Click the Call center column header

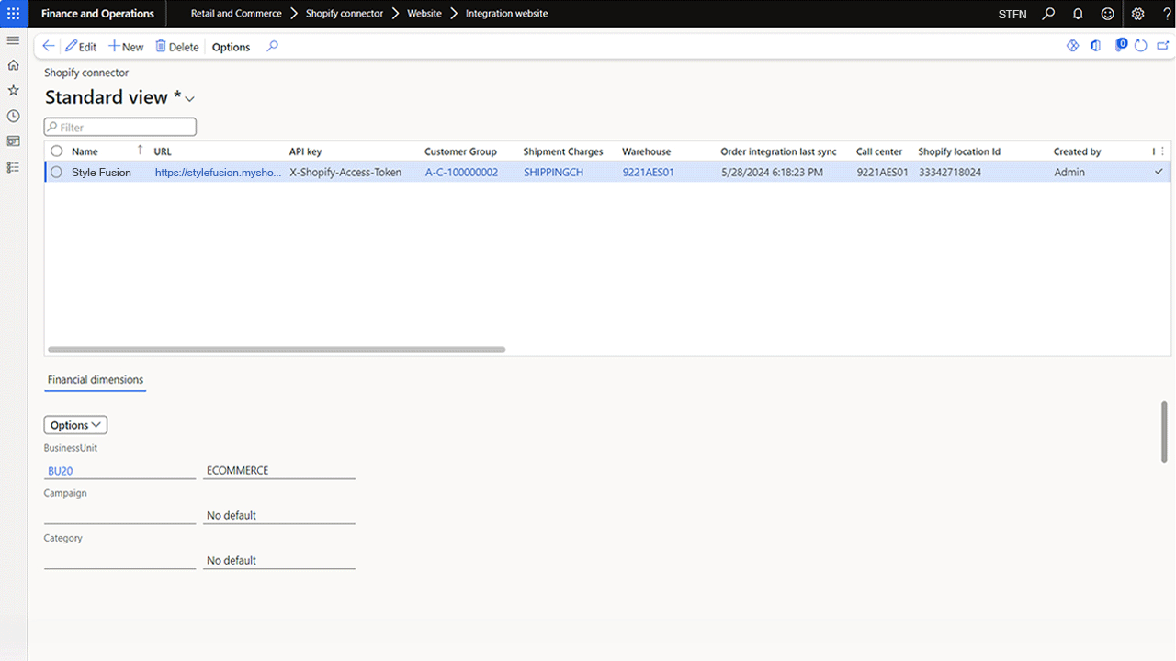pyautogui.click(x=879, y=151)
